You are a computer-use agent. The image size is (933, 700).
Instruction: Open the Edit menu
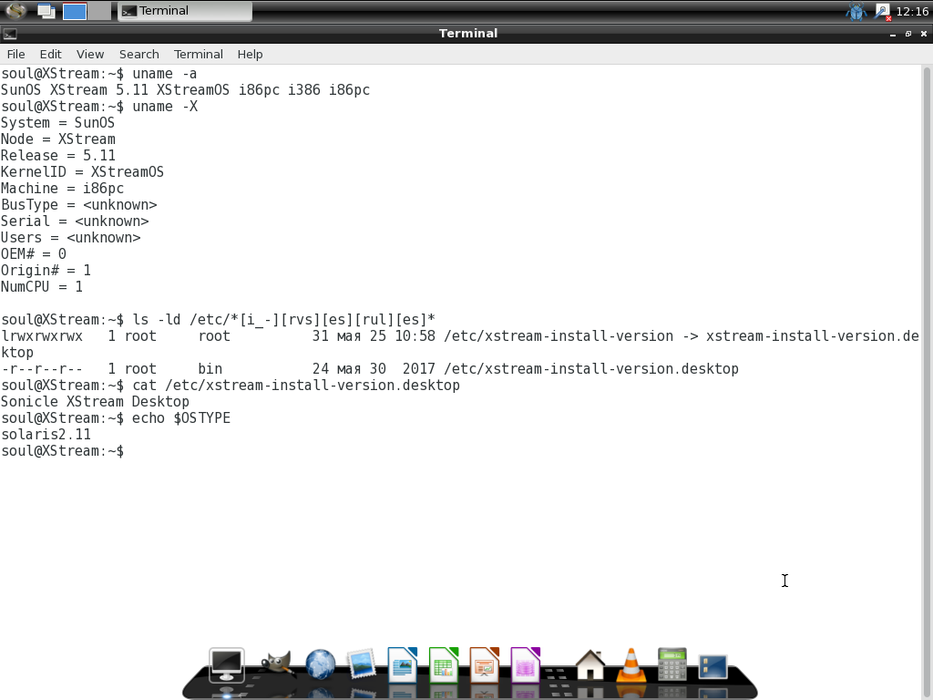click(x=51, y=54)
